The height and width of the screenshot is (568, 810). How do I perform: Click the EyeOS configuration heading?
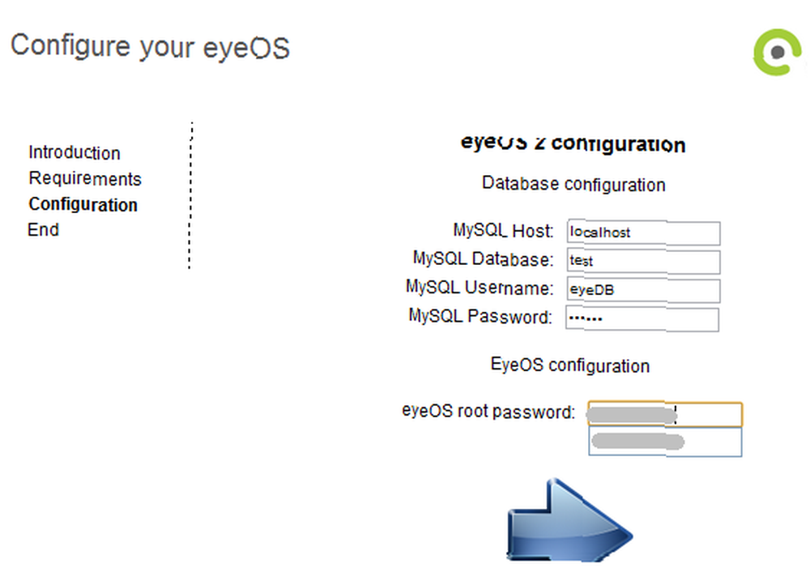pos(569,365)
